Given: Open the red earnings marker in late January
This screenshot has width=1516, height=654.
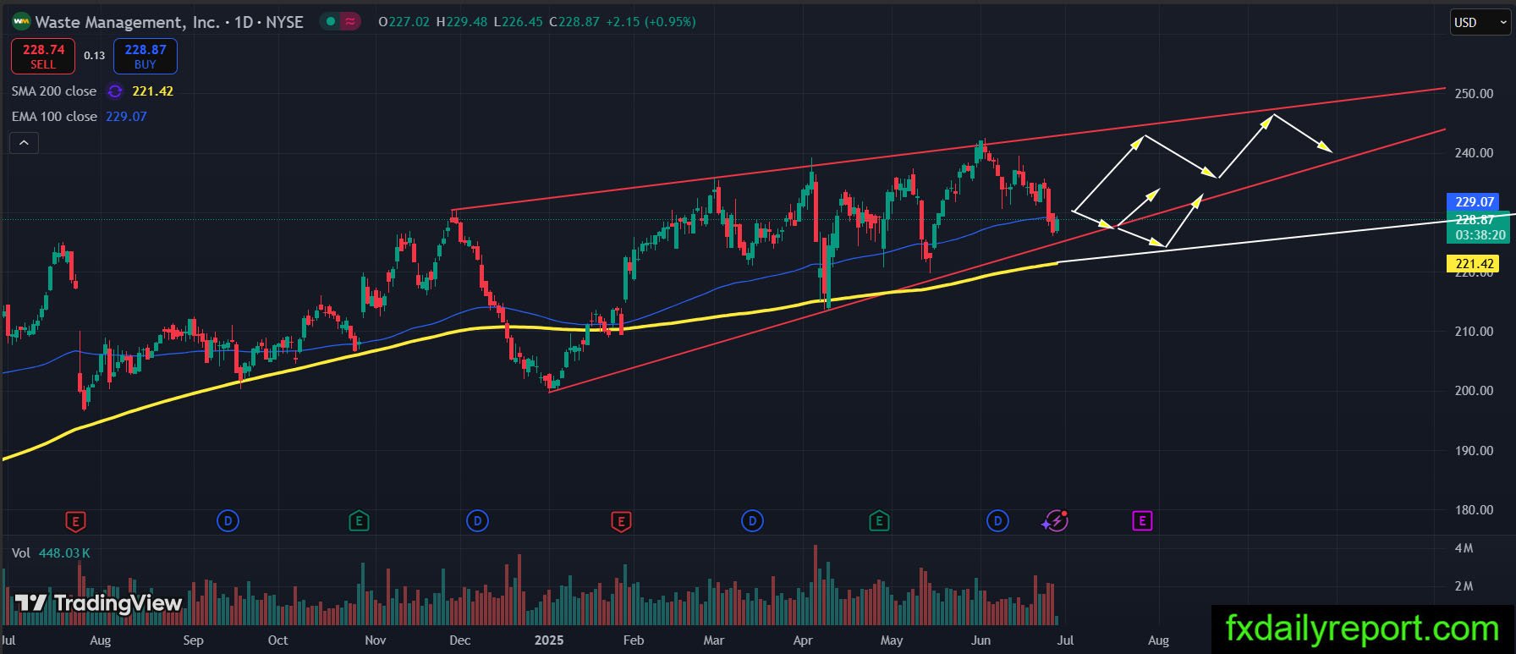Looking at the screenshot, I should (x=621, y=521).
